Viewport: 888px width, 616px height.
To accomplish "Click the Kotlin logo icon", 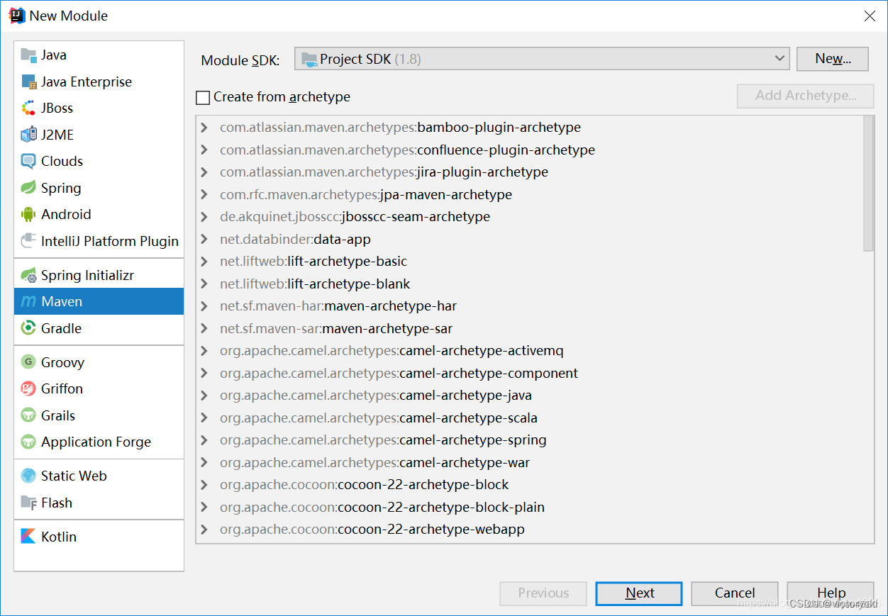I will (28, 537).
